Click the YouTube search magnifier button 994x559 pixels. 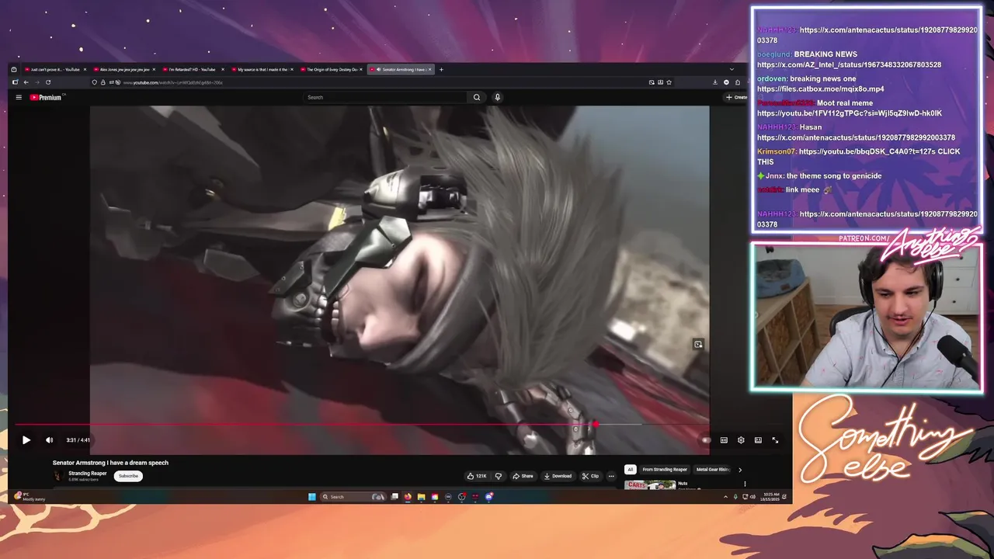(477, 97)
